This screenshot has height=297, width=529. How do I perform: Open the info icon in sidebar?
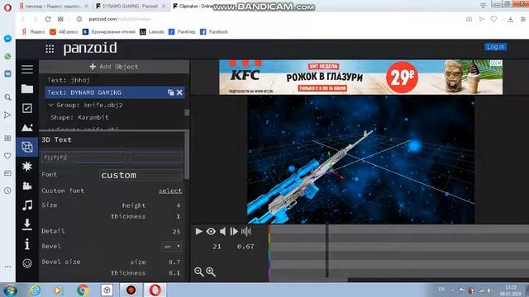click(x=27, y=244)
